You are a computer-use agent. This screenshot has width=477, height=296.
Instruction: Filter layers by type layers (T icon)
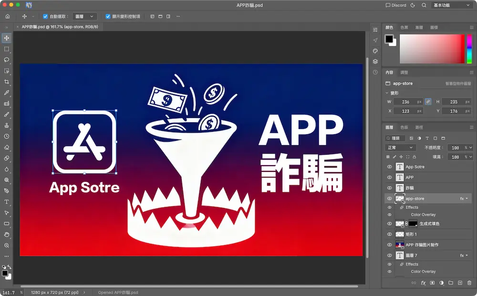(x=427, y=138)
